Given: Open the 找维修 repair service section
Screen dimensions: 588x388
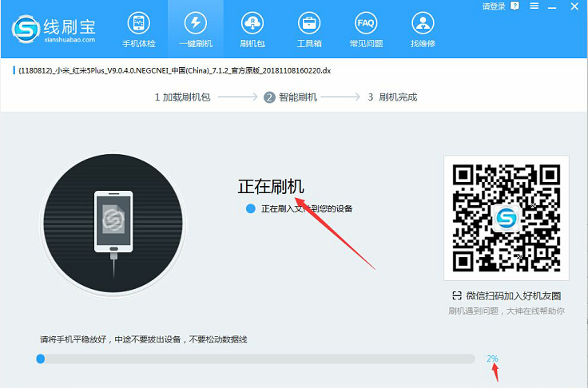Looking at the screenshot, I should click(423, 30).
